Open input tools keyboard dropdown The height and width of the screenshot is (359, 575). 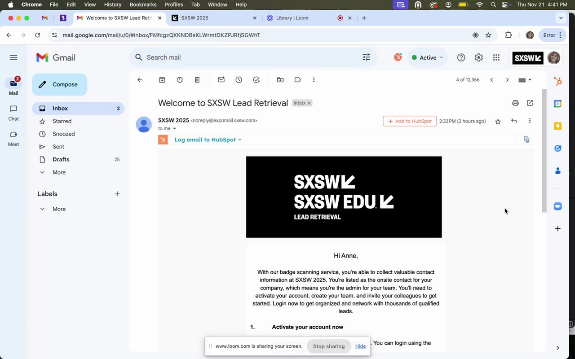[x=525, y=80]
